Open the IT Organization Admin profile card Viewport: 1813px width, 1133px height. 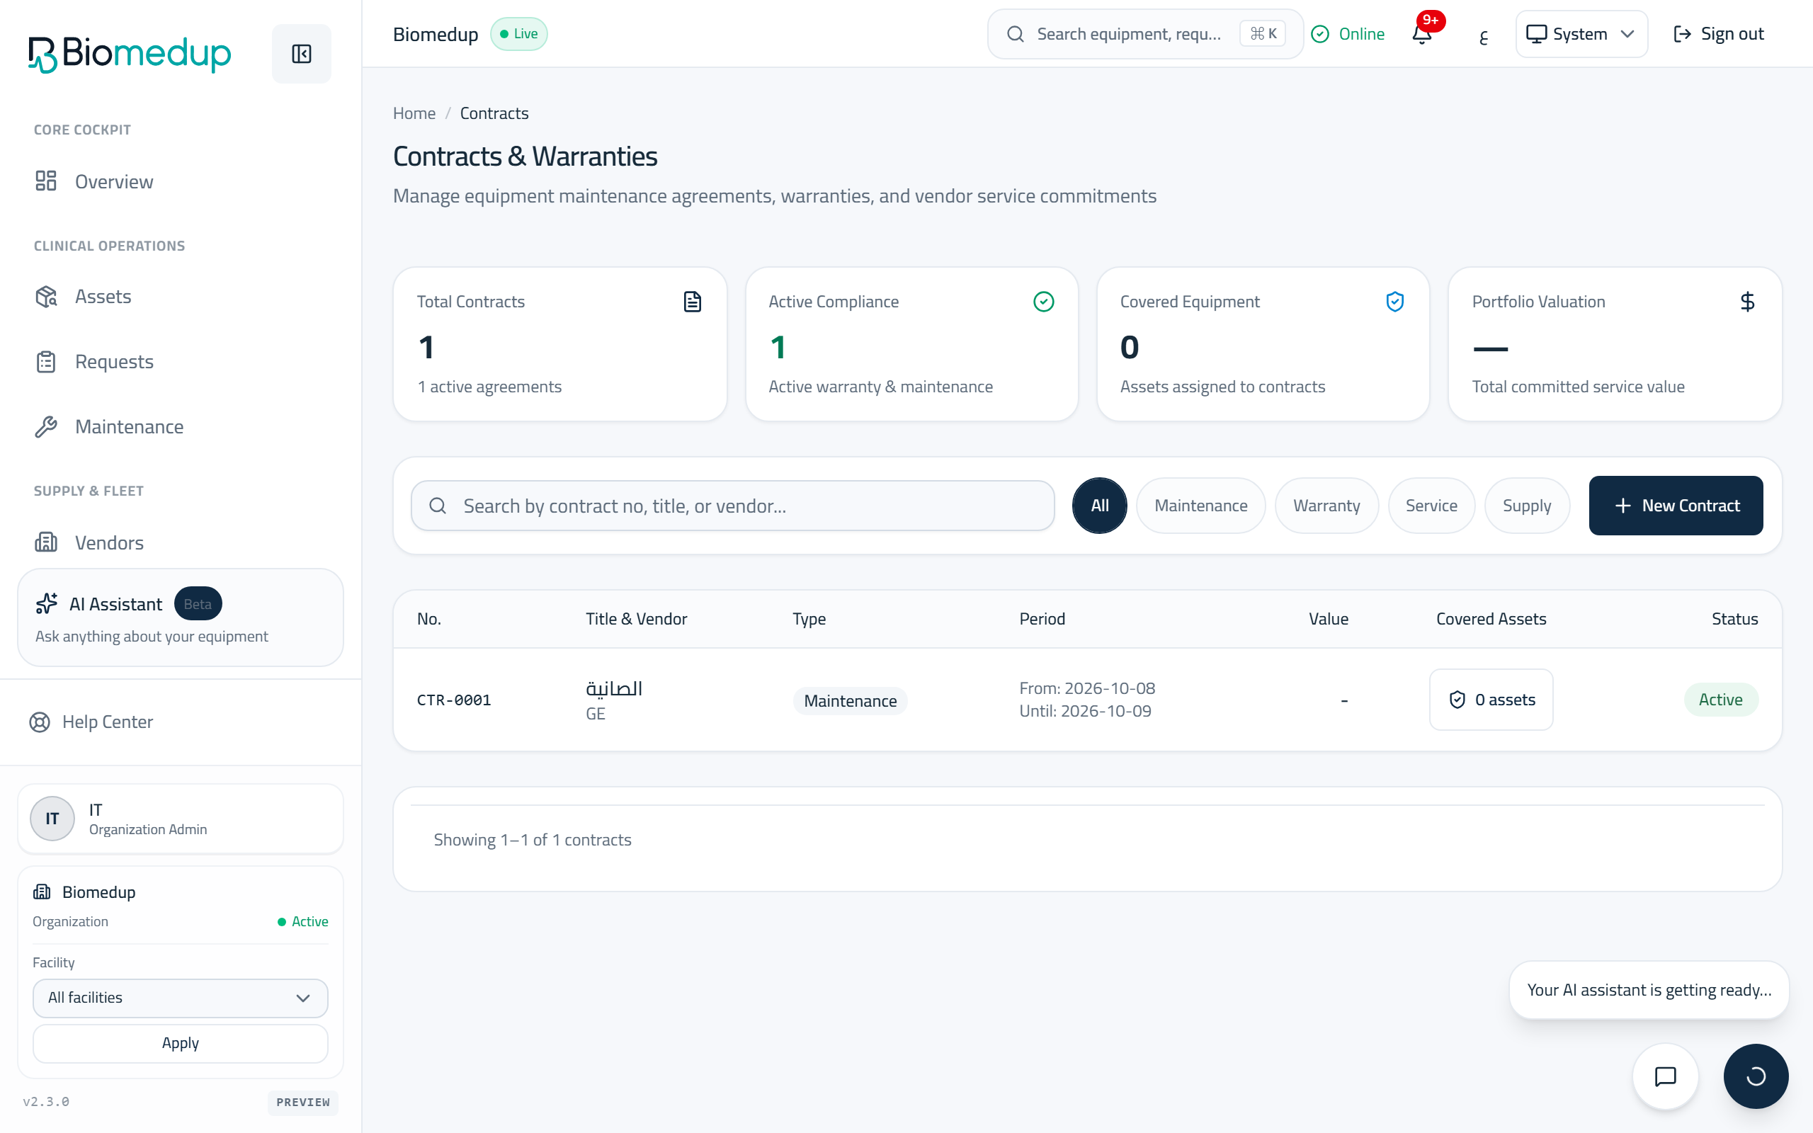point(181,819)
